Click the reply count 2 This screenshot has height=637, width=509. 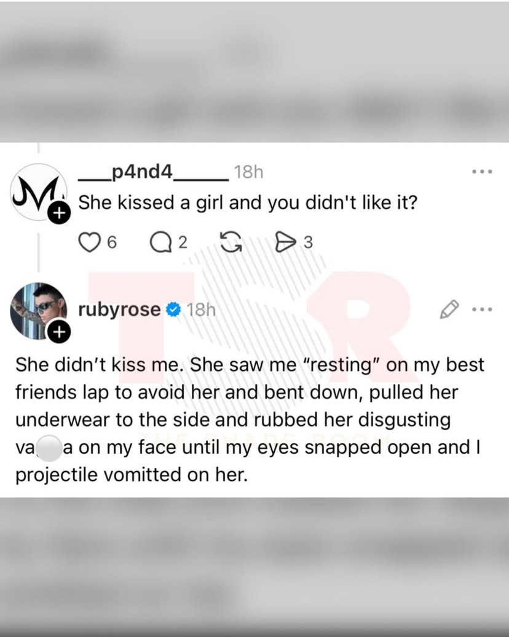tap(183, 242)
